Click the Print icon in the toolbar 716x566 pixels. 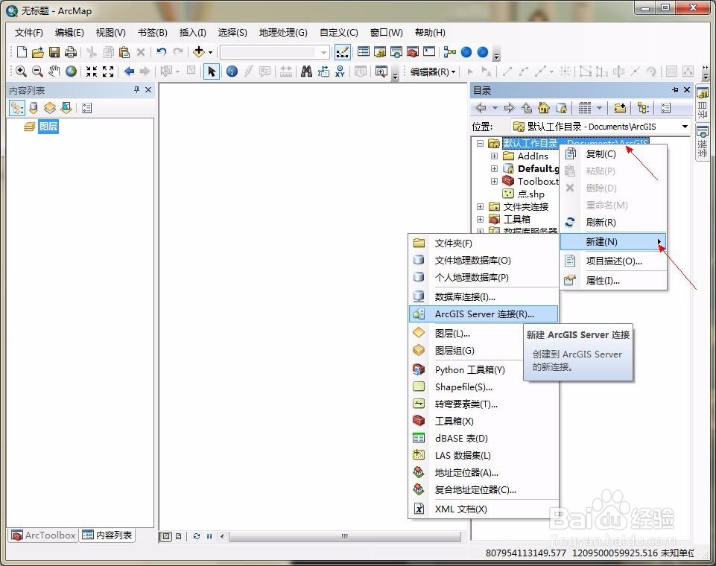pyautogui.click(x=70, y=52)
